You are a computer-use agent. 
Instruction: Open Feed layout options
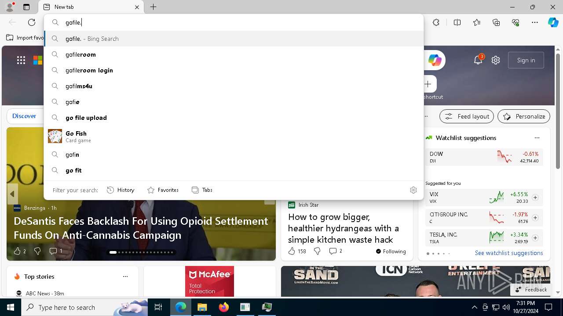(x=467, y=116)
